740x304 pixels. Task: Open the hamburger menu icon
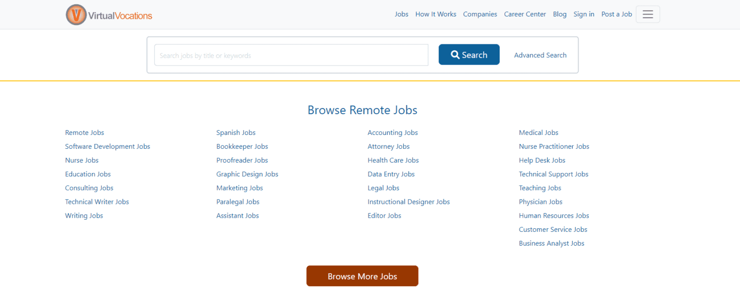click(647, 14)
